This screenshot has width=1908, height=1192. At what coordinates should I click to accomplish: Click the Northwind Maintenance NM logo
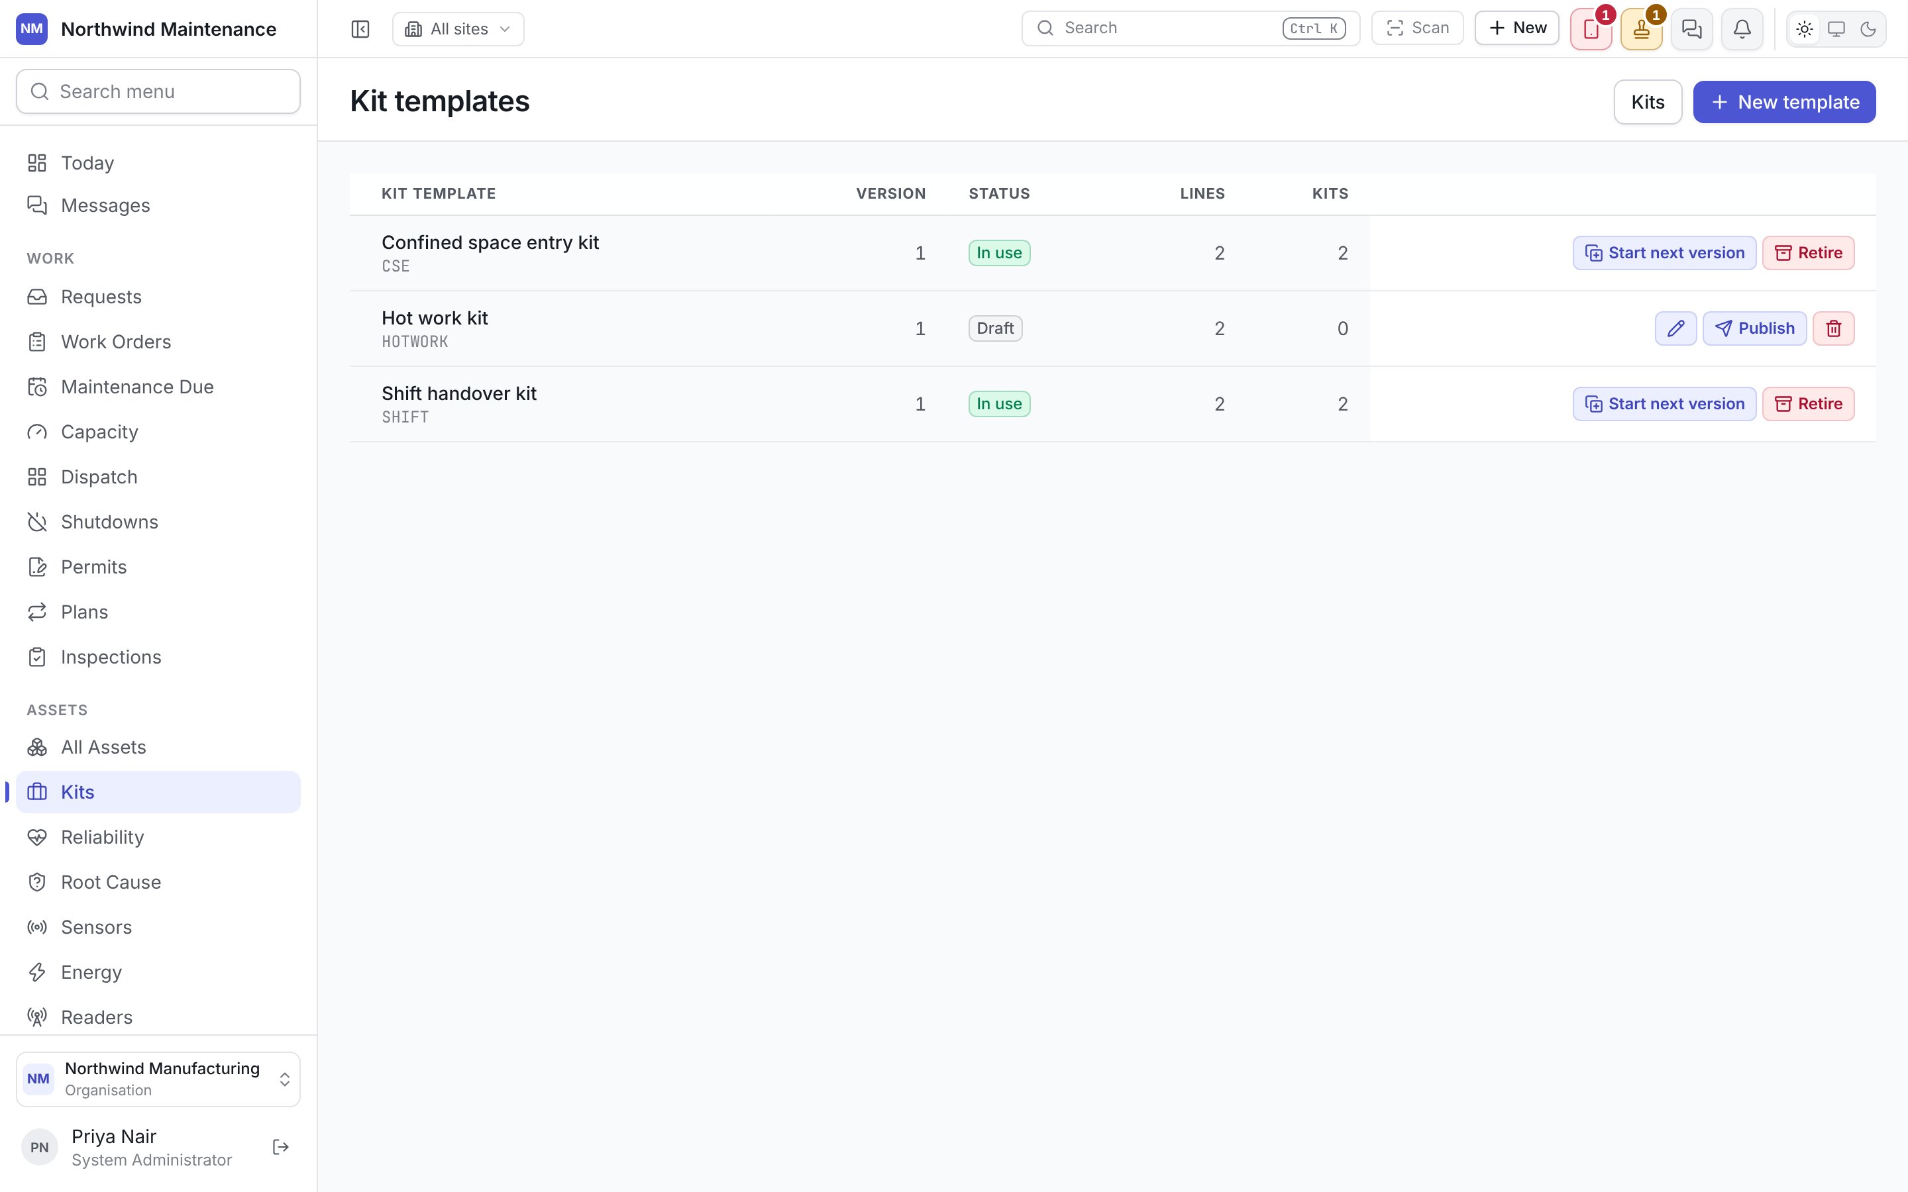[32, 29]
